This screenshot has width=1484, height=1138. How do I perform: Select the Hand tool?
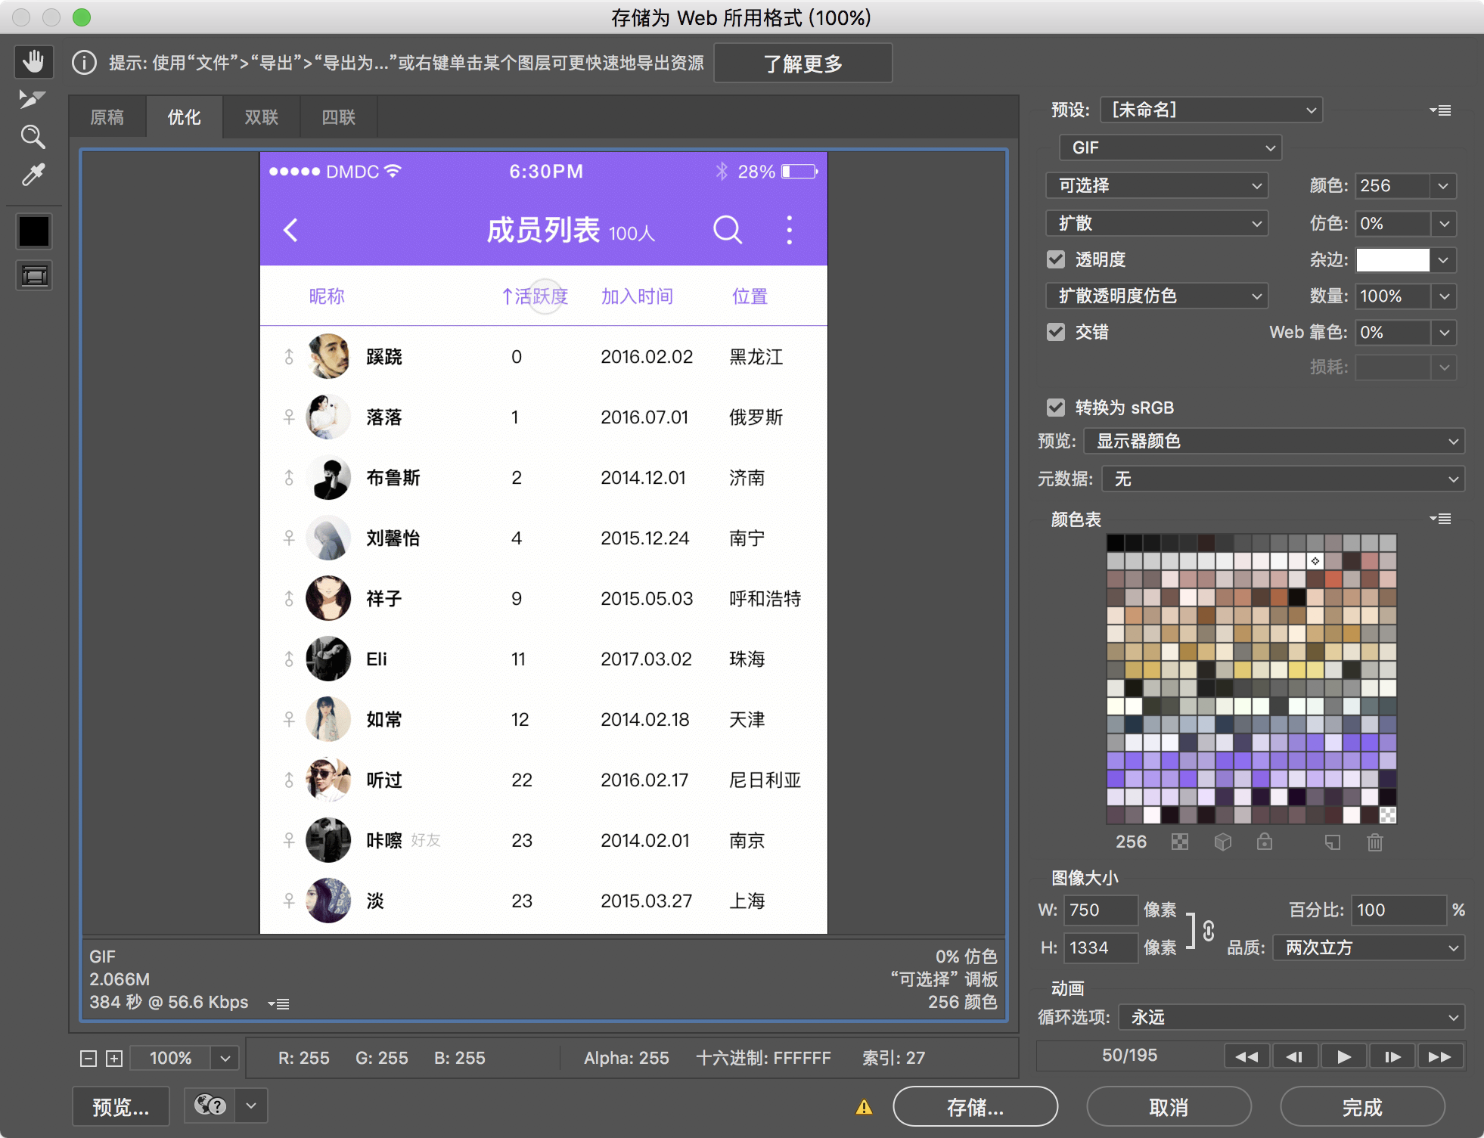[33, 61]
